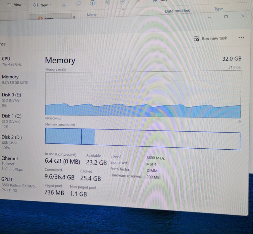253x234 pixels.
Task: Click the '9.6/36.8 GB' committed value
Action: point(59,177)
